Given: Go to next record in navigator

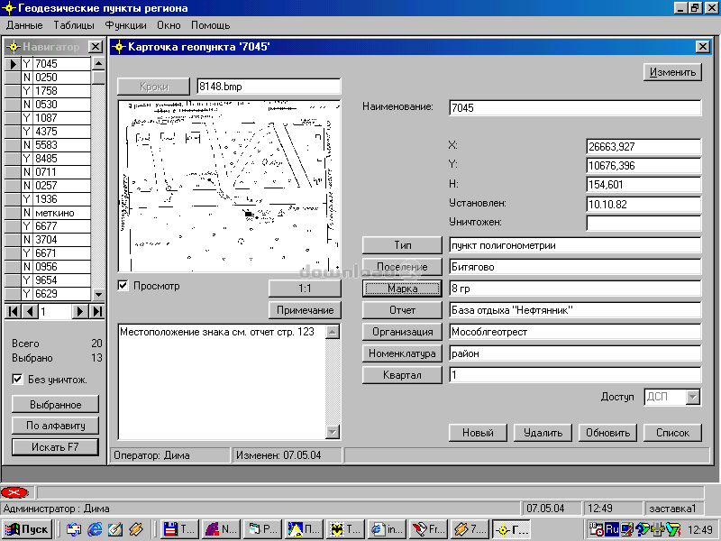Looking at the screenshot, I should (x=79, y=311).
